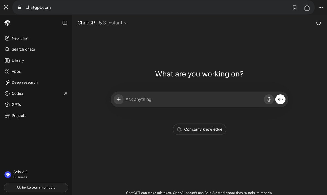Click the Projects folder icon
The width and height of the screenshot is (327, 195).
click(7, 116)
